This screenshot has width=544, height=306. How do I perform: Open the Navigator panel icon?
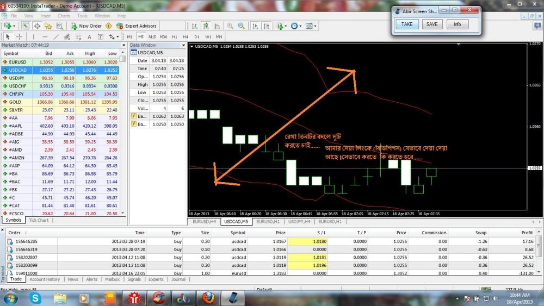click(x=48, y=26)
